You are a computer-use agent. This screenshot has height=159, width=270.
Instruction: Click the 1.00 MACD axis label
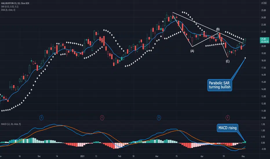263,130
